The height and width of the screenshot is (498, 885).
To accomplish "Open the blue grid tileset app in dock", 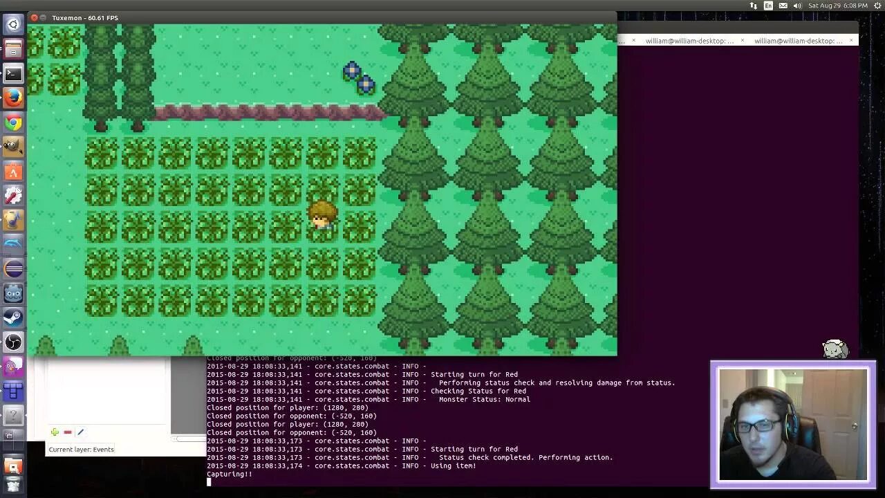I will coord(13,391).
